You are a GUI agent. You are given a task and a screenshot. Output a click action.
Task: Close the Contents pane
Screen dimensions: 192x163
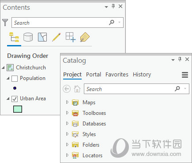120,6
